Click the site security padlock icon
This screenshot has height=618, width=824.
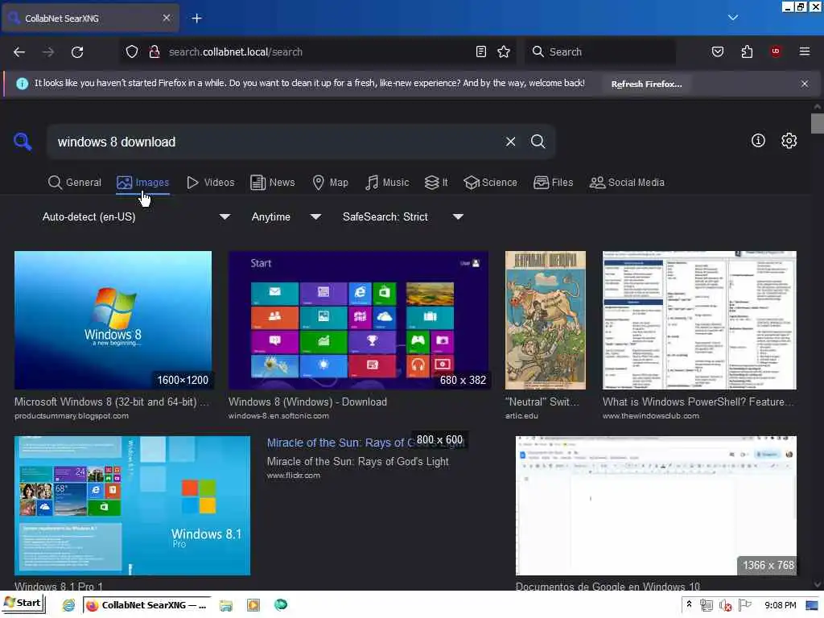(x=154, y=51)
